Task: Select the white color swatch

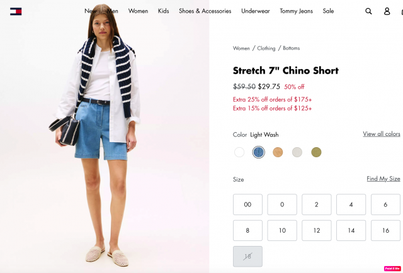Action: point(239,152)
